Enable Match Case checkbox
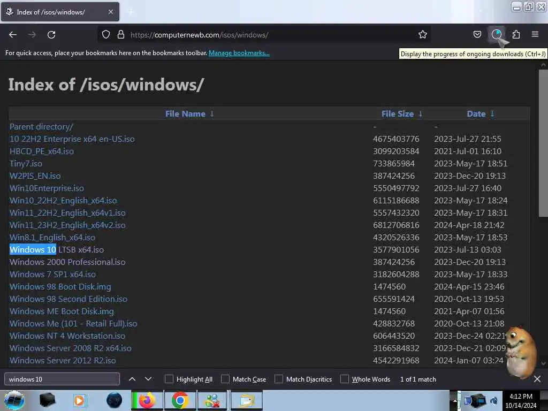This screenshot has width=548, height=411. click(225, 379)
